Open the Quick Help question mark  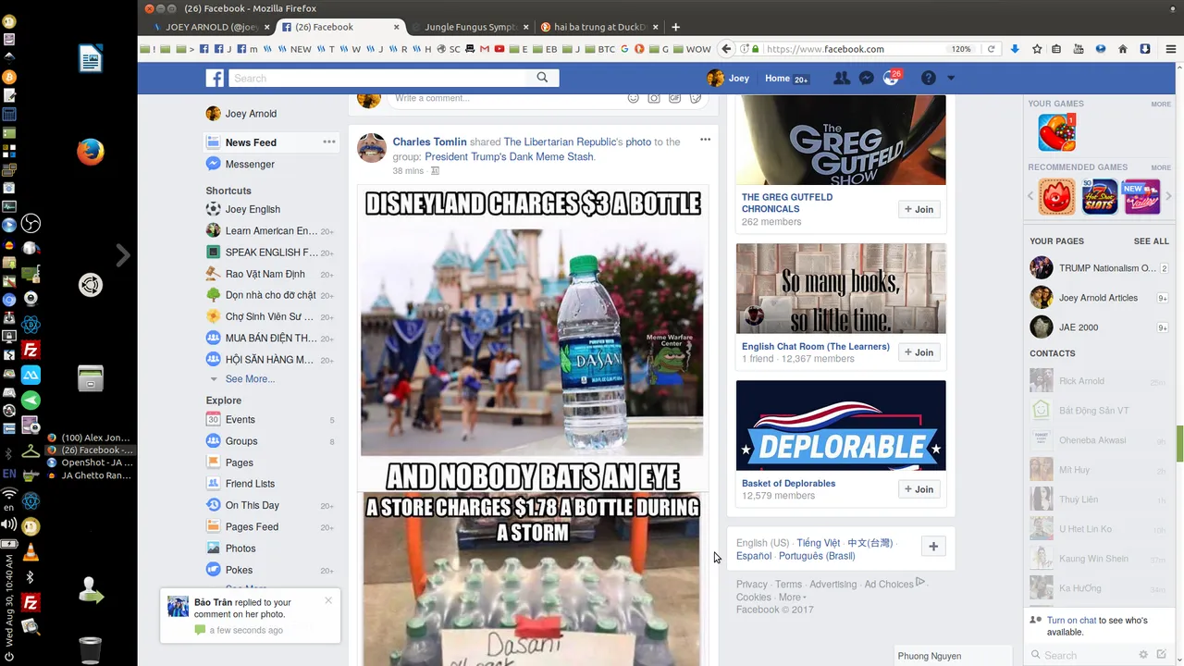(x=929, y=79)
